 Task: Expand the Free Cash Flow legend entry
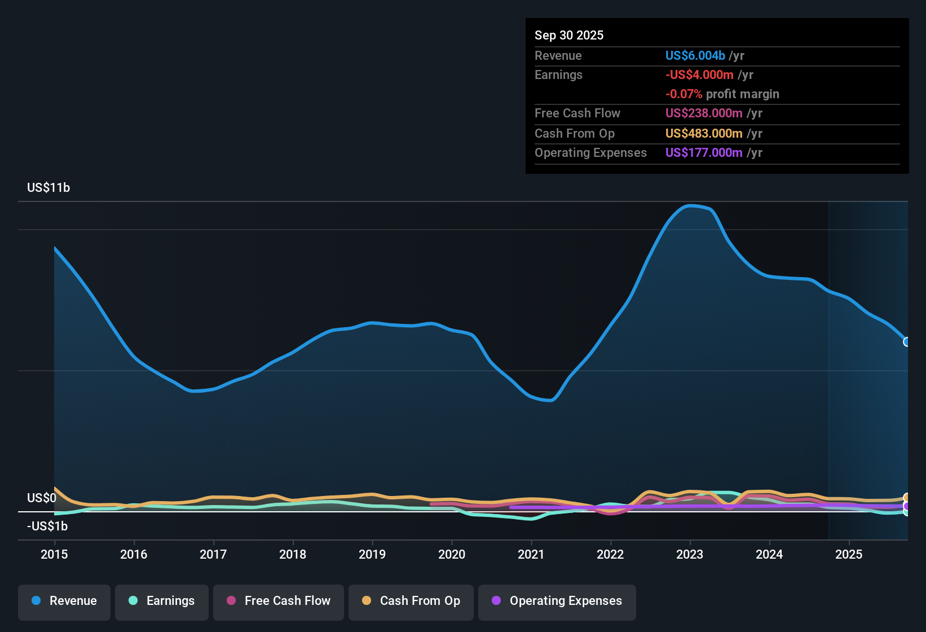click(x=278, y=601)
